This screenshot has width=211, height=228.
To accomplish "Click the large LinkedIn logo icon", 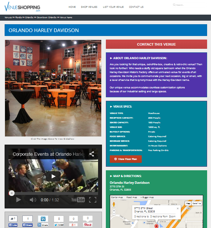I will 43,219.
